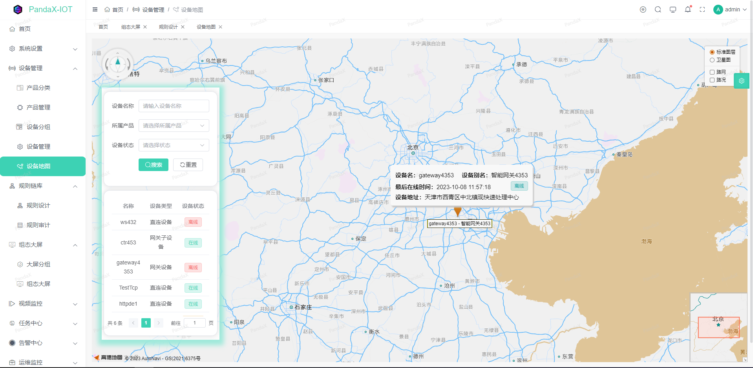753x368 pixels.
Task: Open the top bar search icon
Action: tap(658, 9)
